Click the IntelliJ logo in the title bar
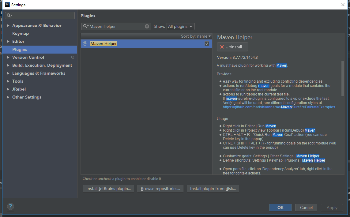The height and width of the screenshot is (217, 350). pos(7,5)
